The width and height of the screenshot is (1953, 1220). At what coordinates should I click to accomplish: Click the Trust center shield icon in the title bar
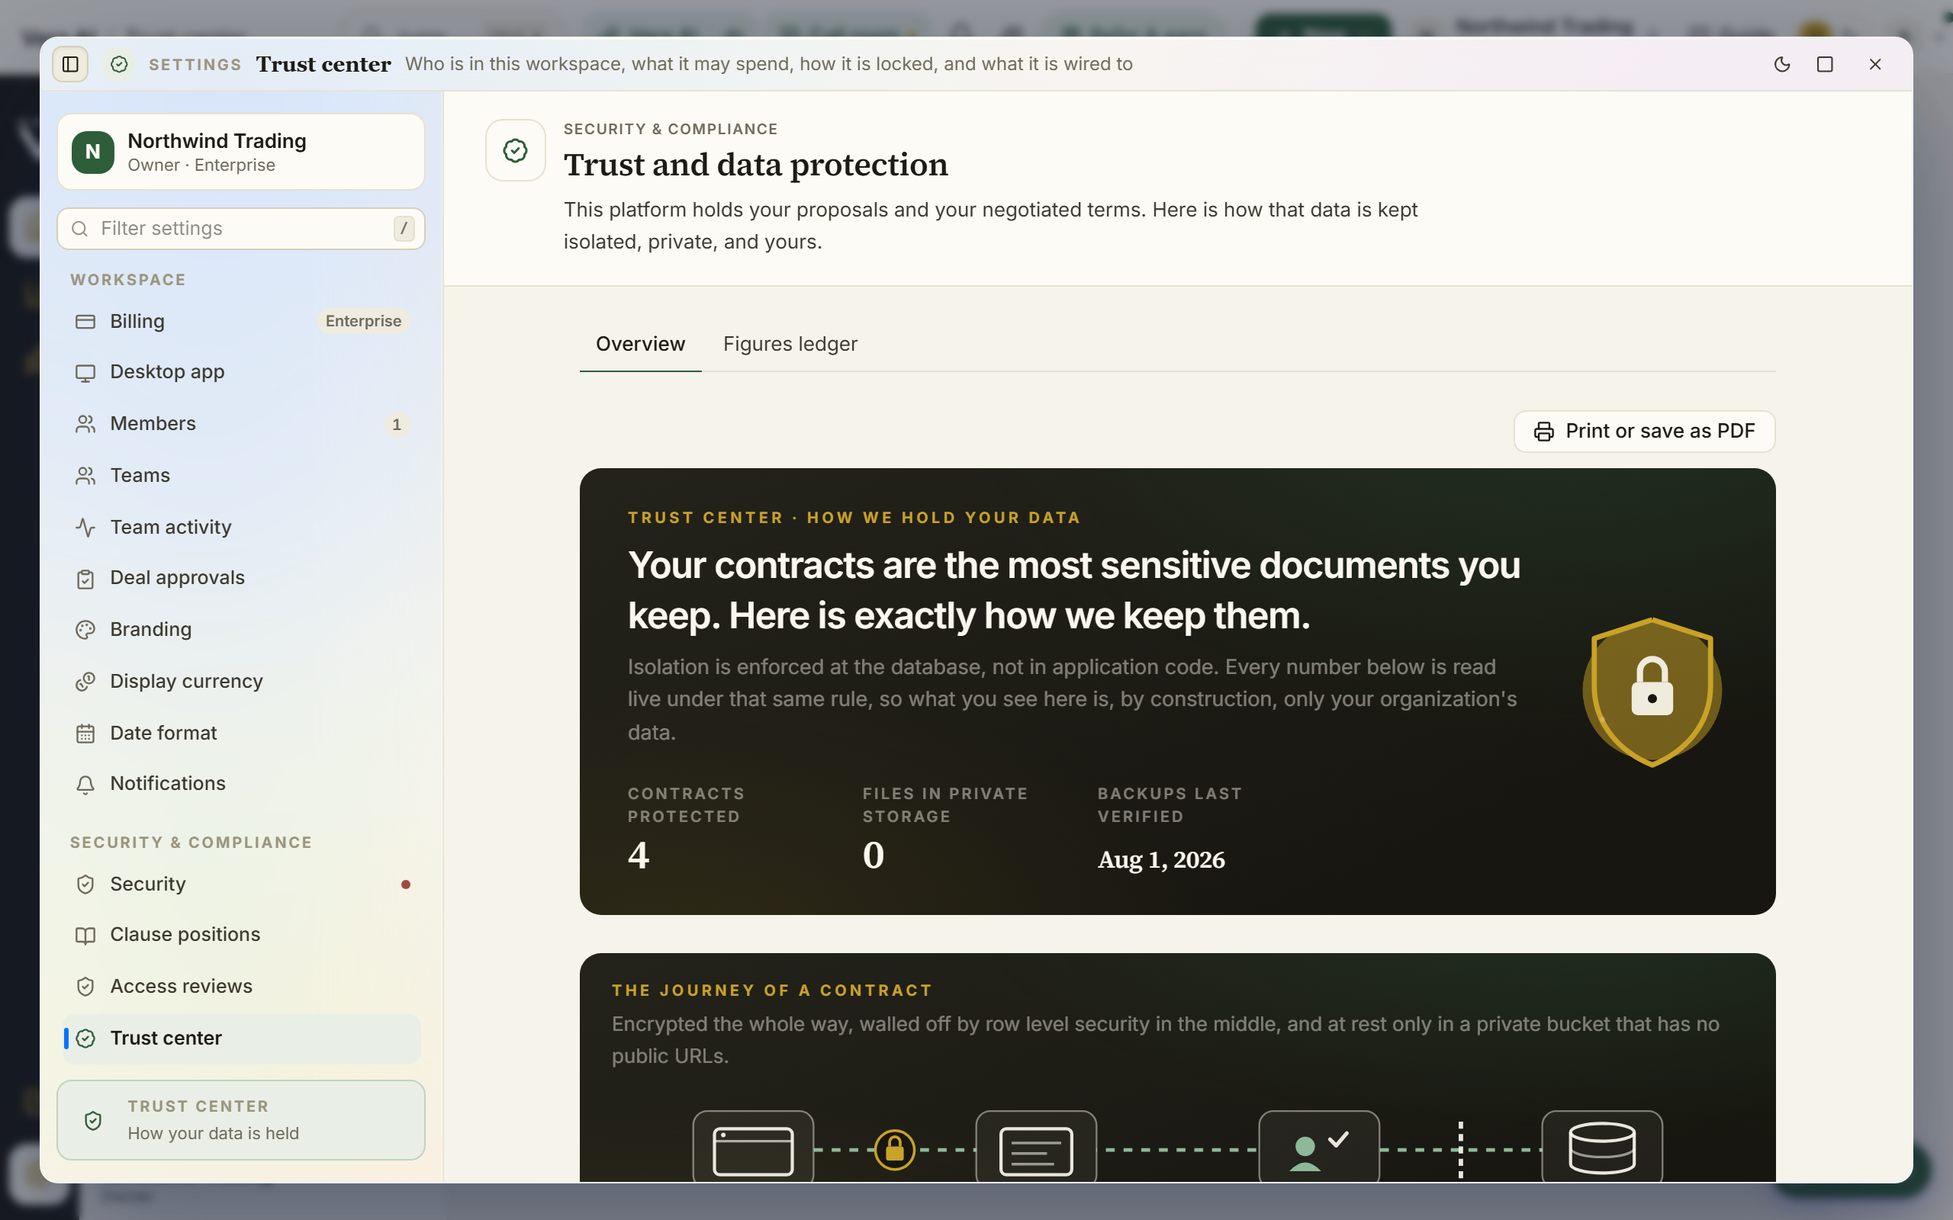tap(120, 64)
